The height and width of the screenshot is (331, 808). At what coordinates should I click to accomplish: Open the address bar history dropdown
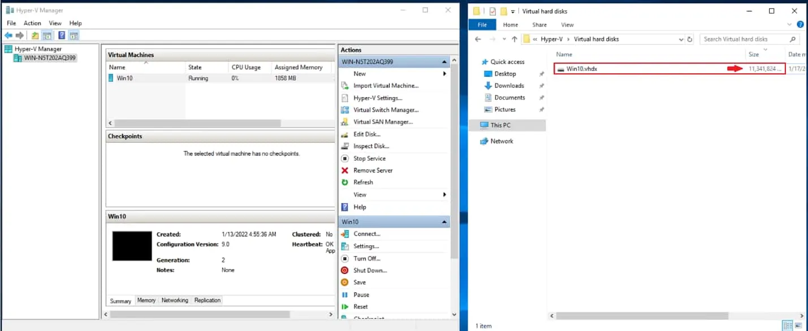[681, 39]
